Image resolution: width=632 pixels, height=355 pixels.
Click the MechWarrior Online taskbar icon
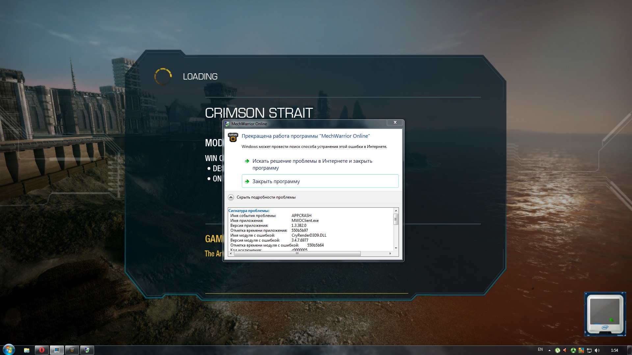coord(72,350)
